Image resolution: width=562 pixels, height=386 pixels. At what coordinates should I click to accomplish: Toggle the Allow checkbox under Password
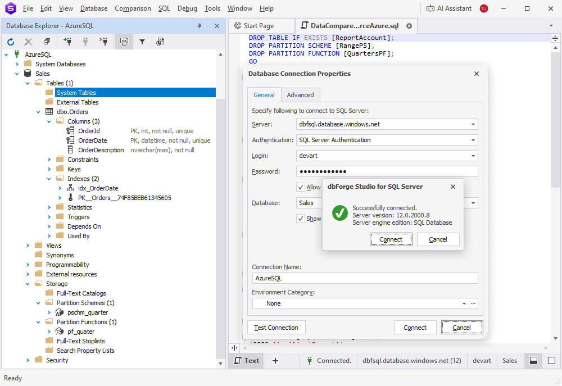pos(301,187)
